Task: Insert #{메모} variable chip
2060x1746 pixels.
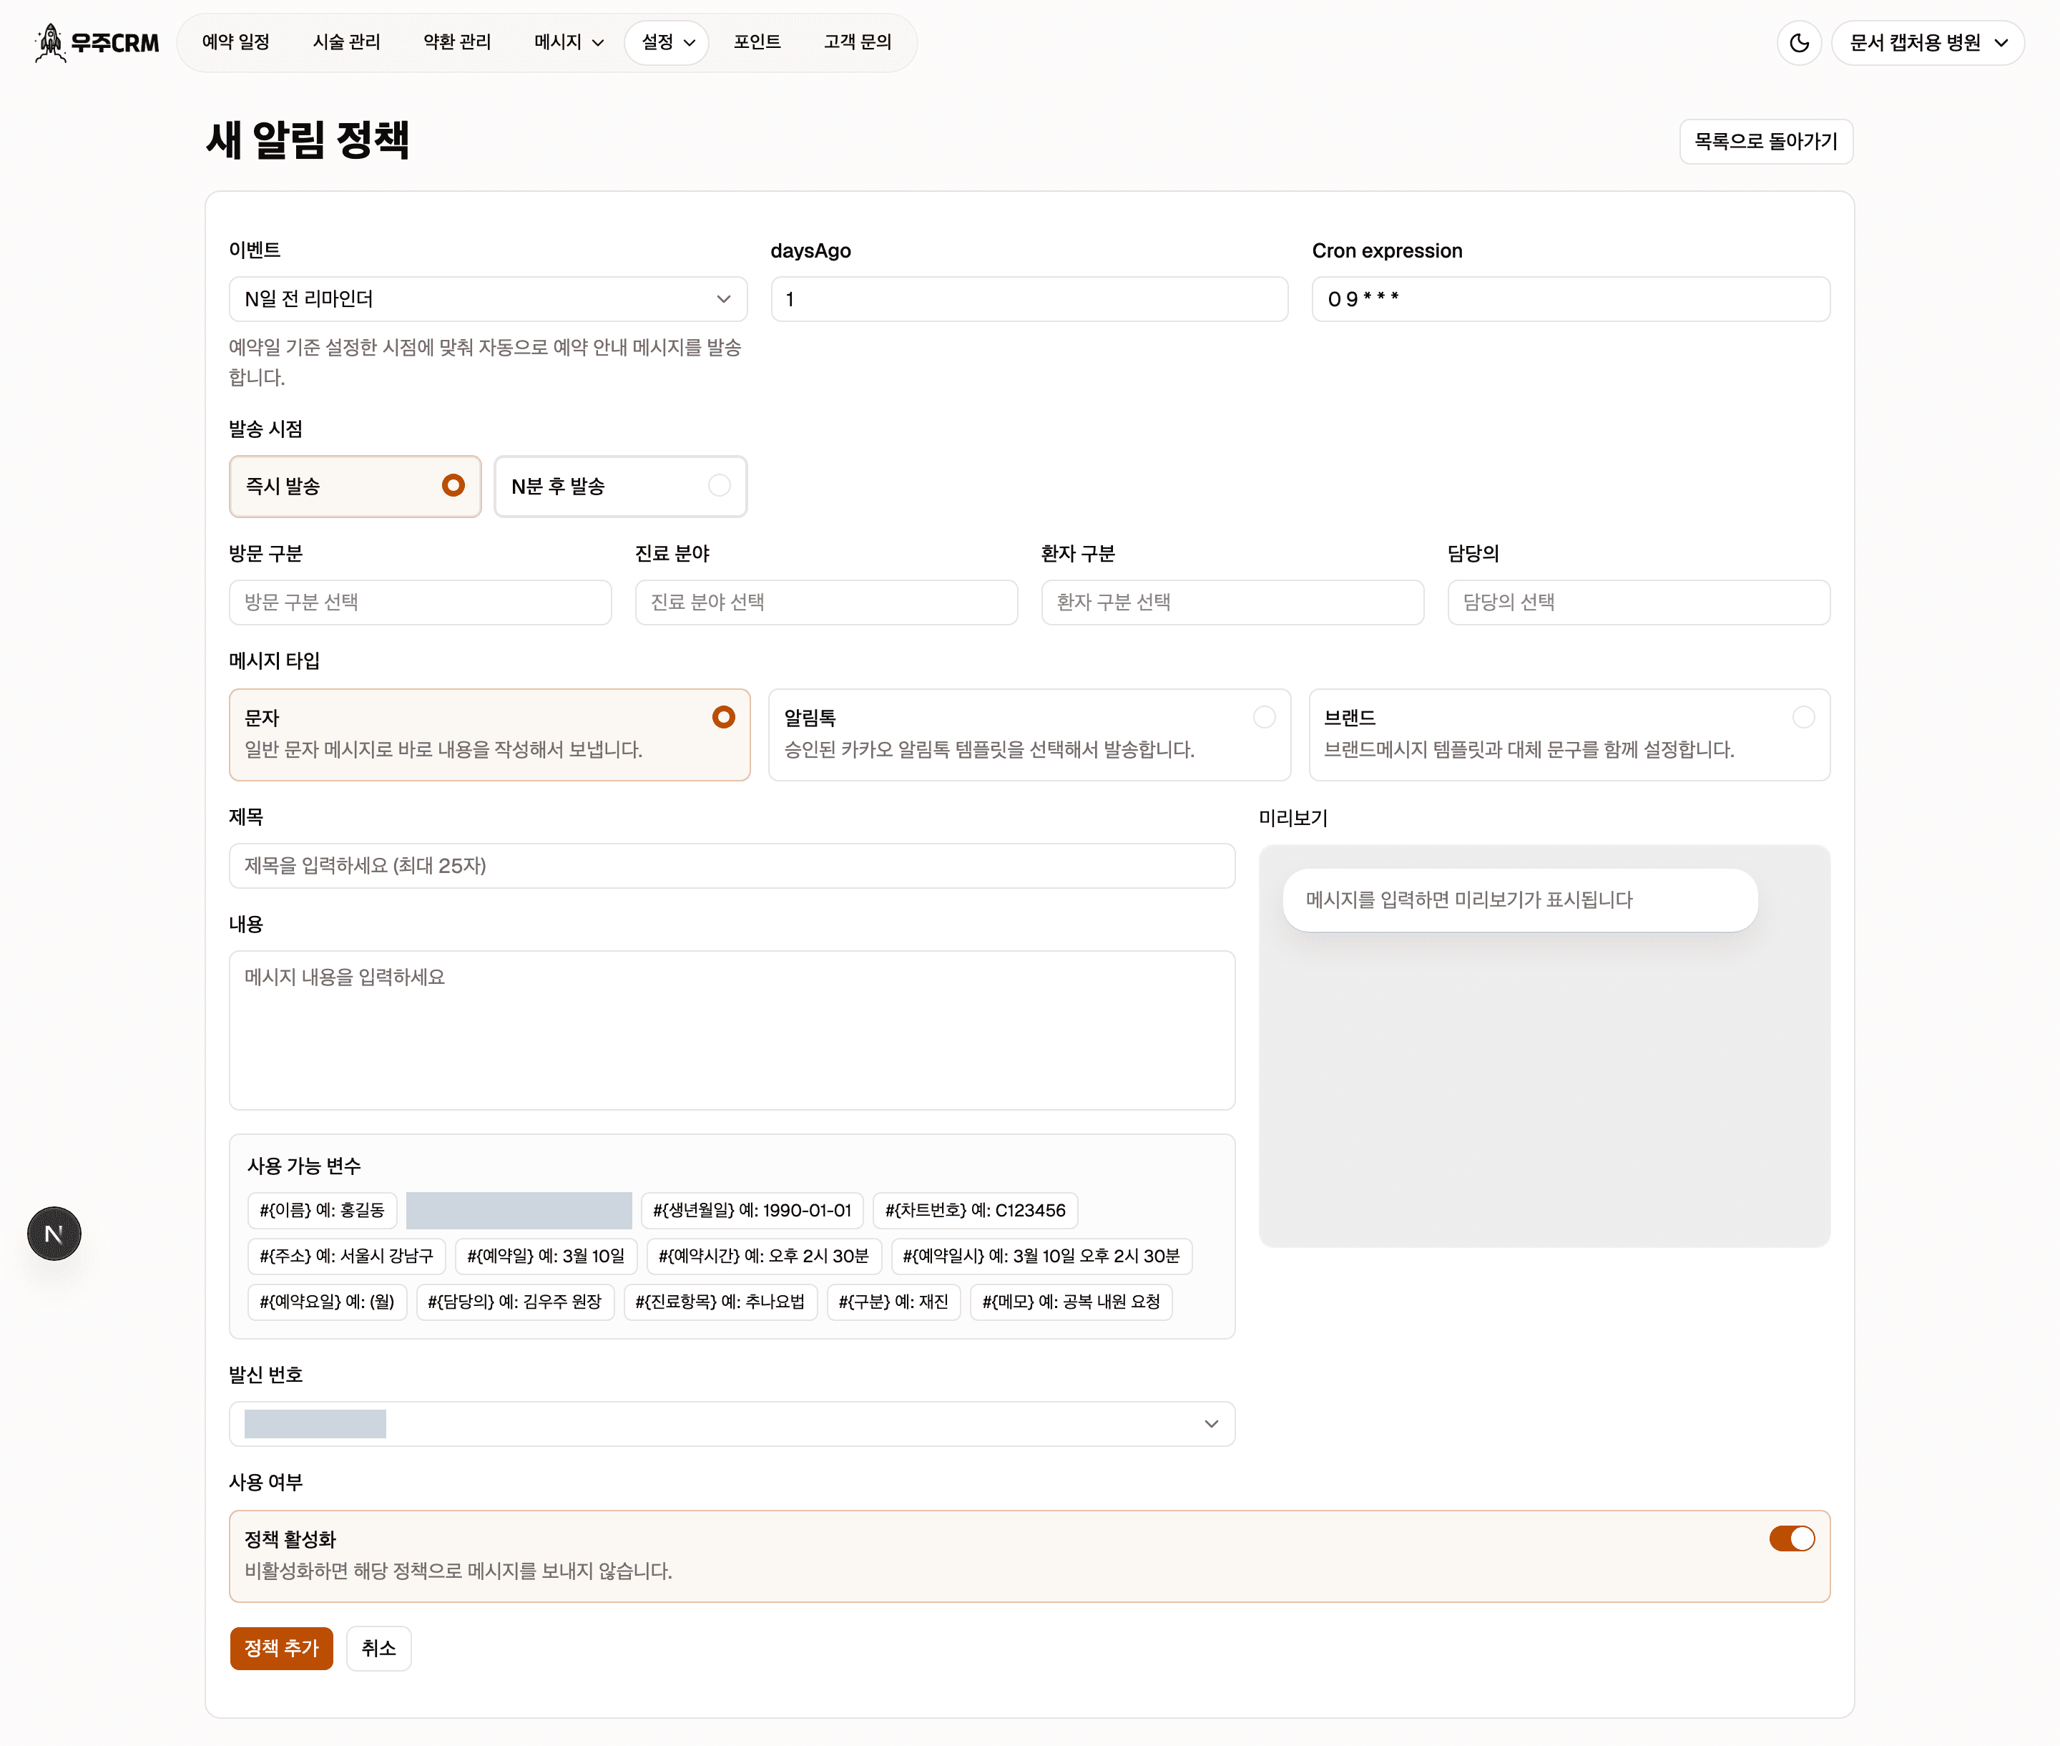Action: (1071, 1302)
